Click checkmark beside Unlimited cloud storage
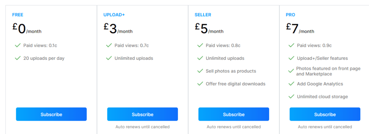 pyautogui.click(x=291, y=97)
